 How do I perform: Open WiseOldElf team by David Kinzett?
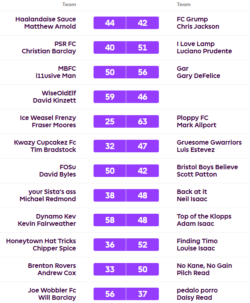(x=58, y=93)
